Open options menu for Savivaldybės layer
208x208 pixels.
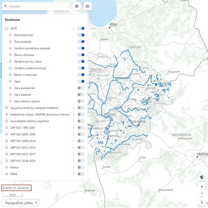[73, 121]
